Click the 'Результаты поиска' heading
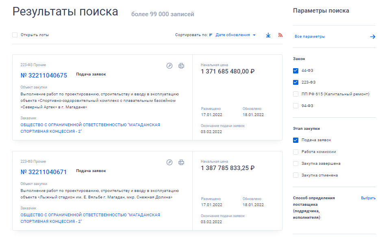The height and width of the screenshot is (237, 391). (65, 12)
